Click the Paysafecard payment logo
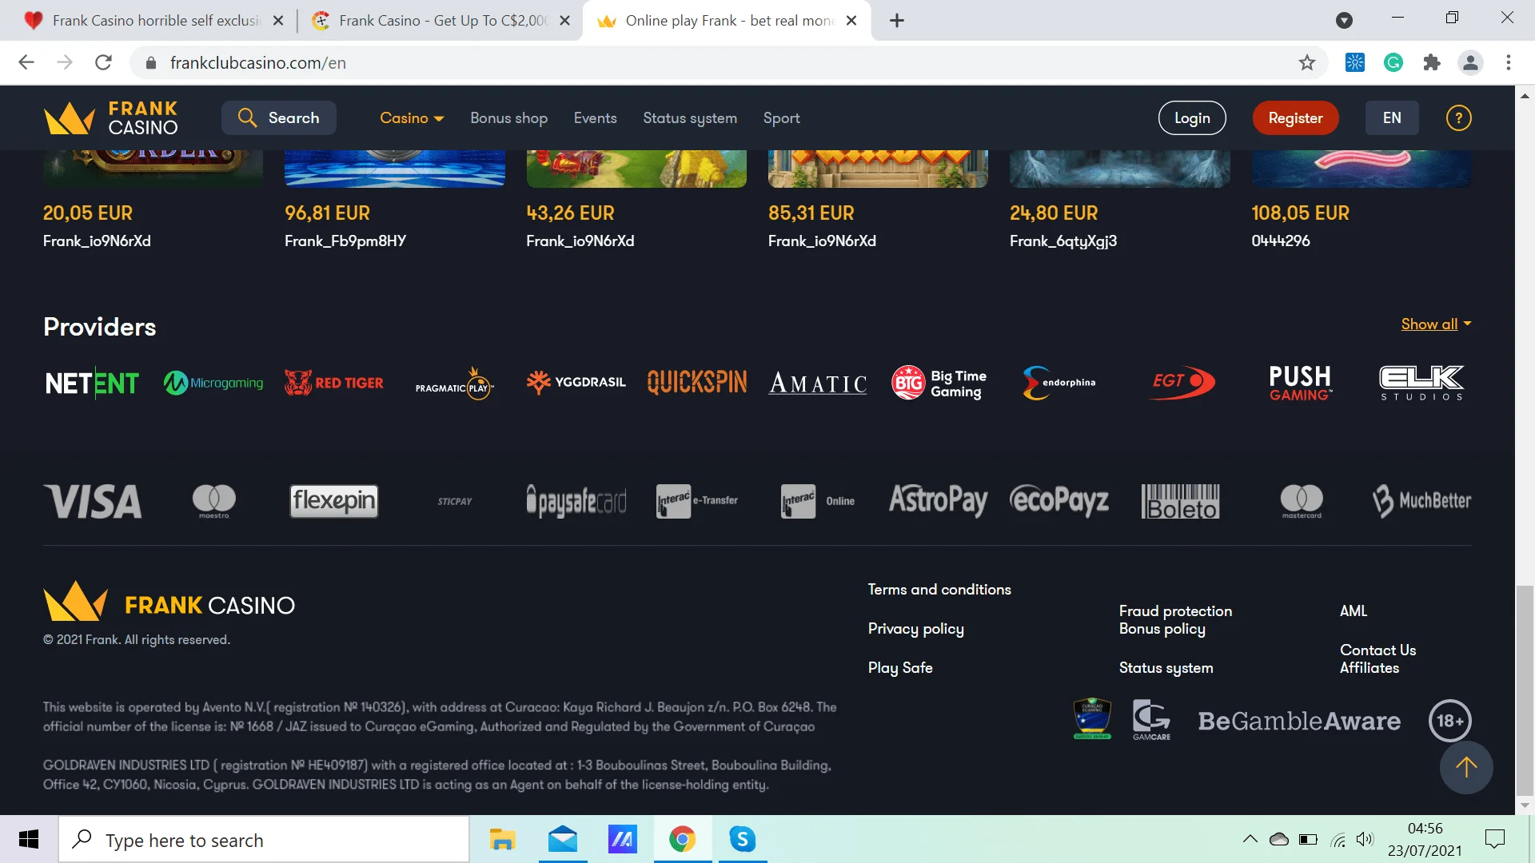This screenshot has height=863, width=1535. pyautogui.click(x=576, y=501)
